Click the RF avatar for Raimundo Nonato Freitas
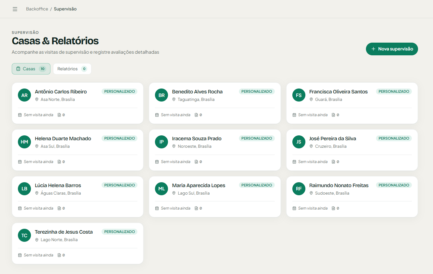The height and width of the screenshot is (274, 433). (x=299, y=189)
